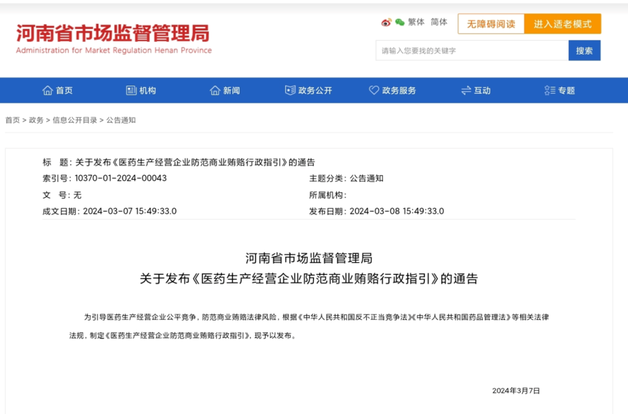Open the 机构 navigation menu item
628x414 pixels.
coord(141,91)
